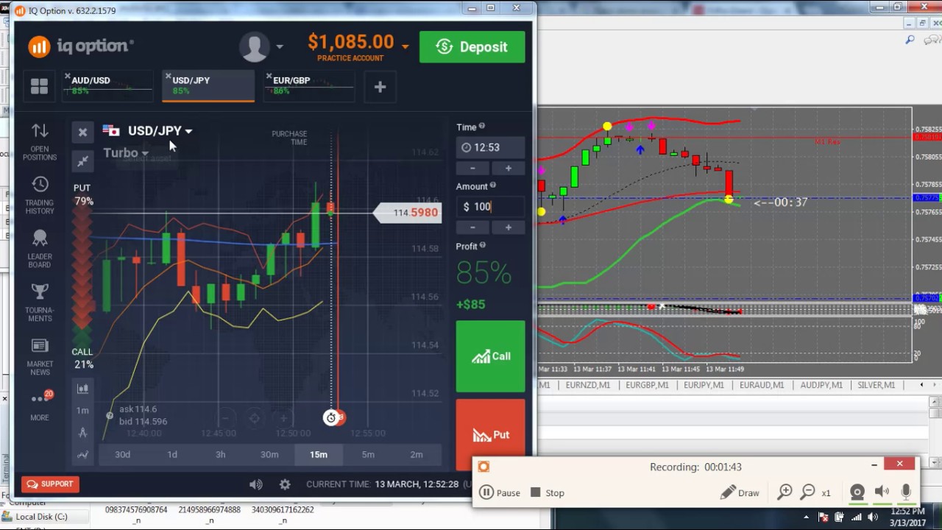
Task: Pause the screen recording
Action: 500,492
